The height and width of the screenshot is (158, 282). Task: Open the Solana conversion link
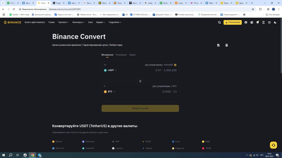click(x=147, y=148)
